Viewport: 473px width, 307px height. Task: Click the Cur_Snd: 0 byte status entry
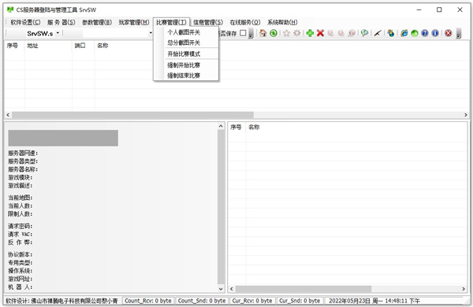(x=300, y=301)
